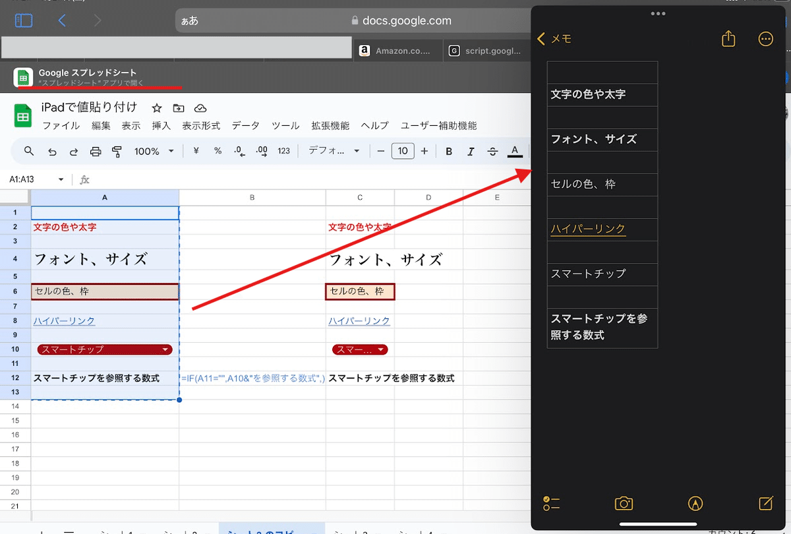Open the 表示形式 menu
Image resolution: width=791 pixels, height=534 pixels.
pos(201,125)
